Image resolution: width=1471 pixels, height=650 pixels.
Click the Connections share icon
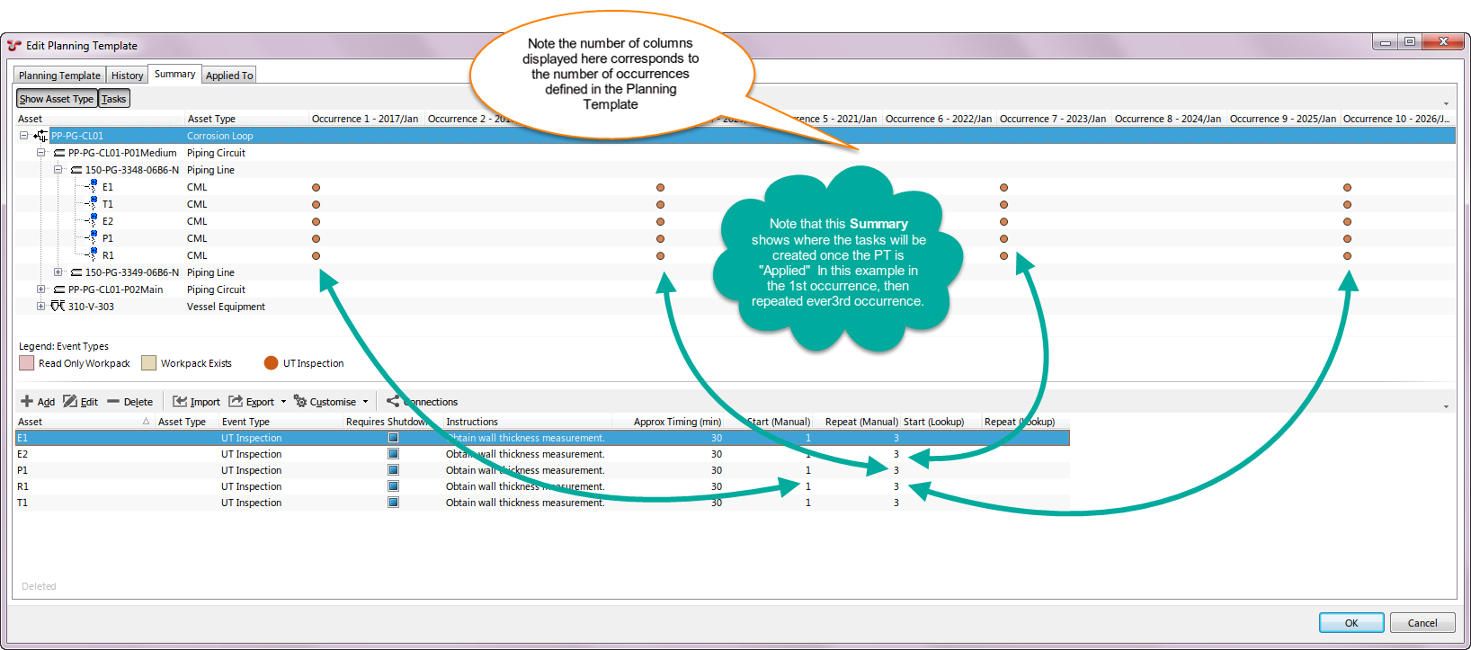click(x=393, y=402)
